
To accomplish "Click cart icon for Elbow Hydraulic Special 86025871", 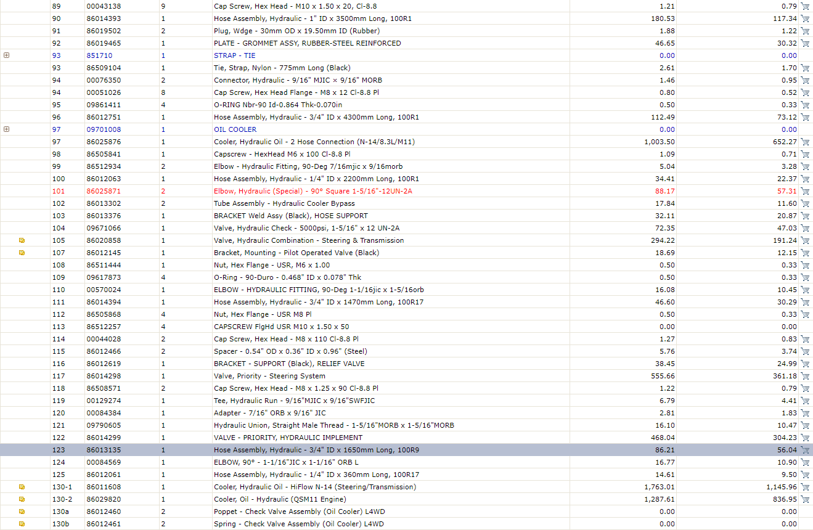I will [x=805, y=191].
